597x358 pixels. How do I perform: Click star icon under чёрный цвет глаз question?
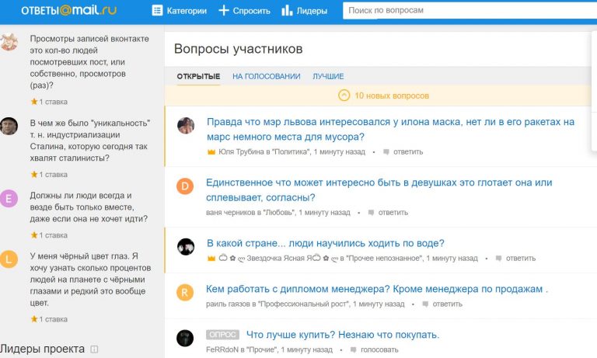34,319
